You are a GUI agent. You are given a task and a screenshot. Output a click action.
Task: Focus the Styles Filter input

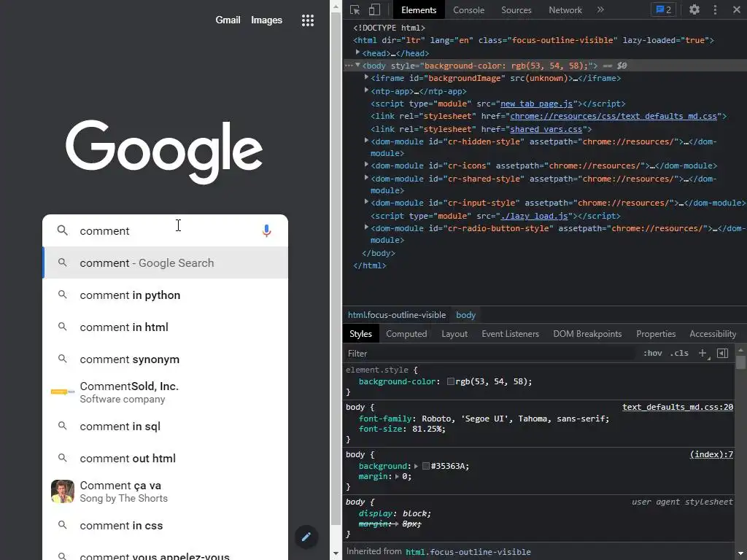pyautogui.click(x=491, y=354)
